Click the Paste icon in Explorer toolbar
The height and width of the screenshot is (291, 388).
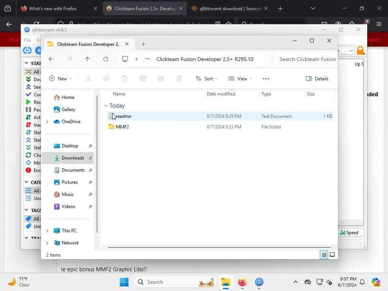(124, 79)
